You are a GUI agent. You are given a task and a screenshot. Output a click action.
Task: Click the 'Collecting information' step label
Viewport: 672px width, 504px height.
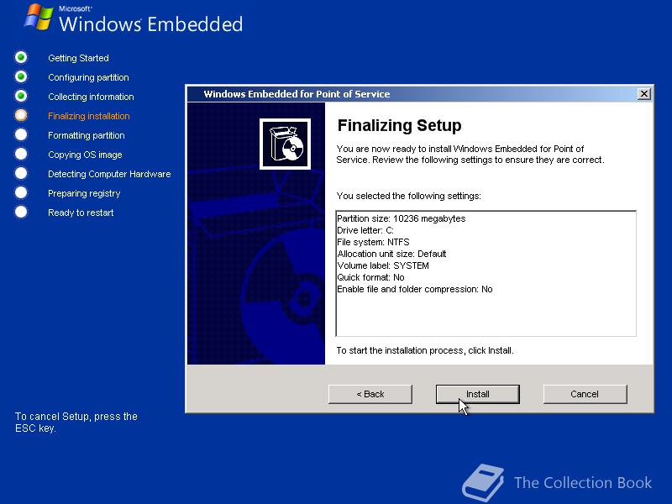[91, 97]
